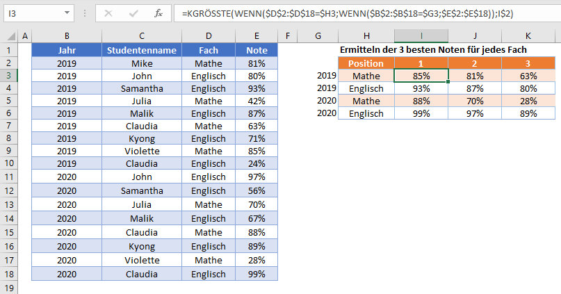The image size is (561, 294).
Task: Click the Violette cell in row 17
Action: tap(141, 259)
